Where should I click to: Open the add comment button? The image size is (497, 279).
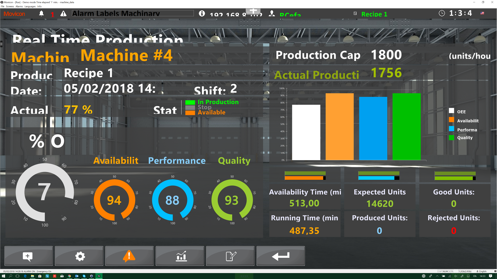28,256
